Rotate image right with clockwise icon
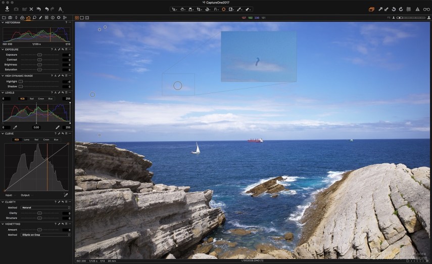This screenshot has width=432, height=264. (401, 9)
